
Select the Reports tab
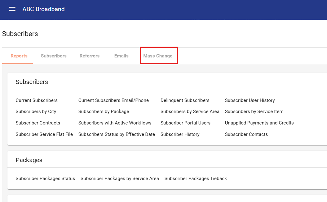[19, 56]
